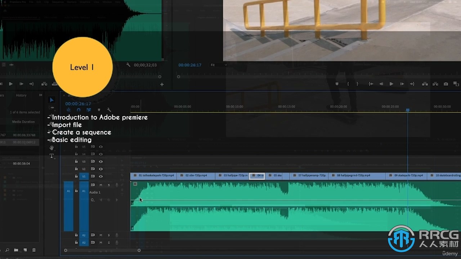The width and height of the screenshot is (461, 259).
Task: Toggle timeline Snap magnet icon
Action: pyautogui.click(x=79, y=110)
